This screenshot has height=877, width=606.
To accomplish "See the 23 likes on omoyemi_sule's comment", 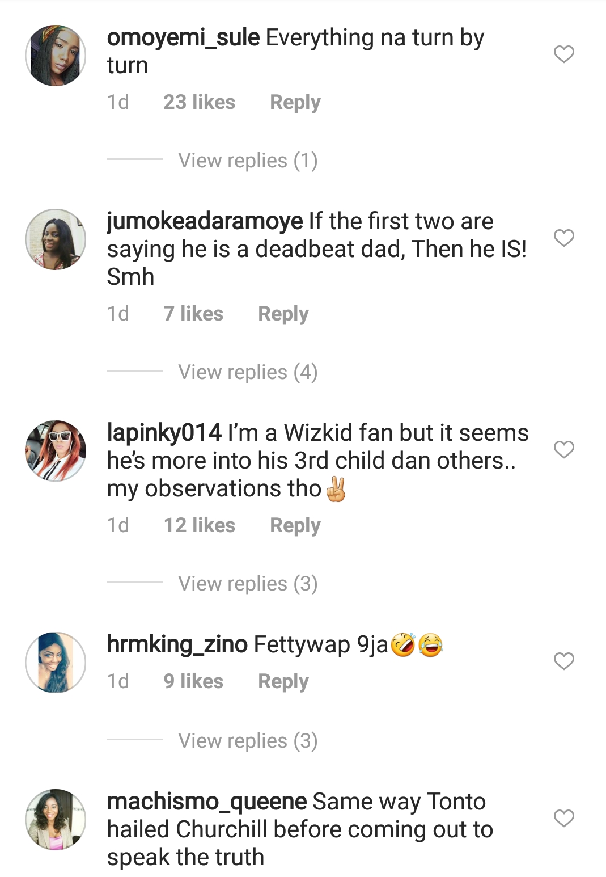I will tap(199, 102).
